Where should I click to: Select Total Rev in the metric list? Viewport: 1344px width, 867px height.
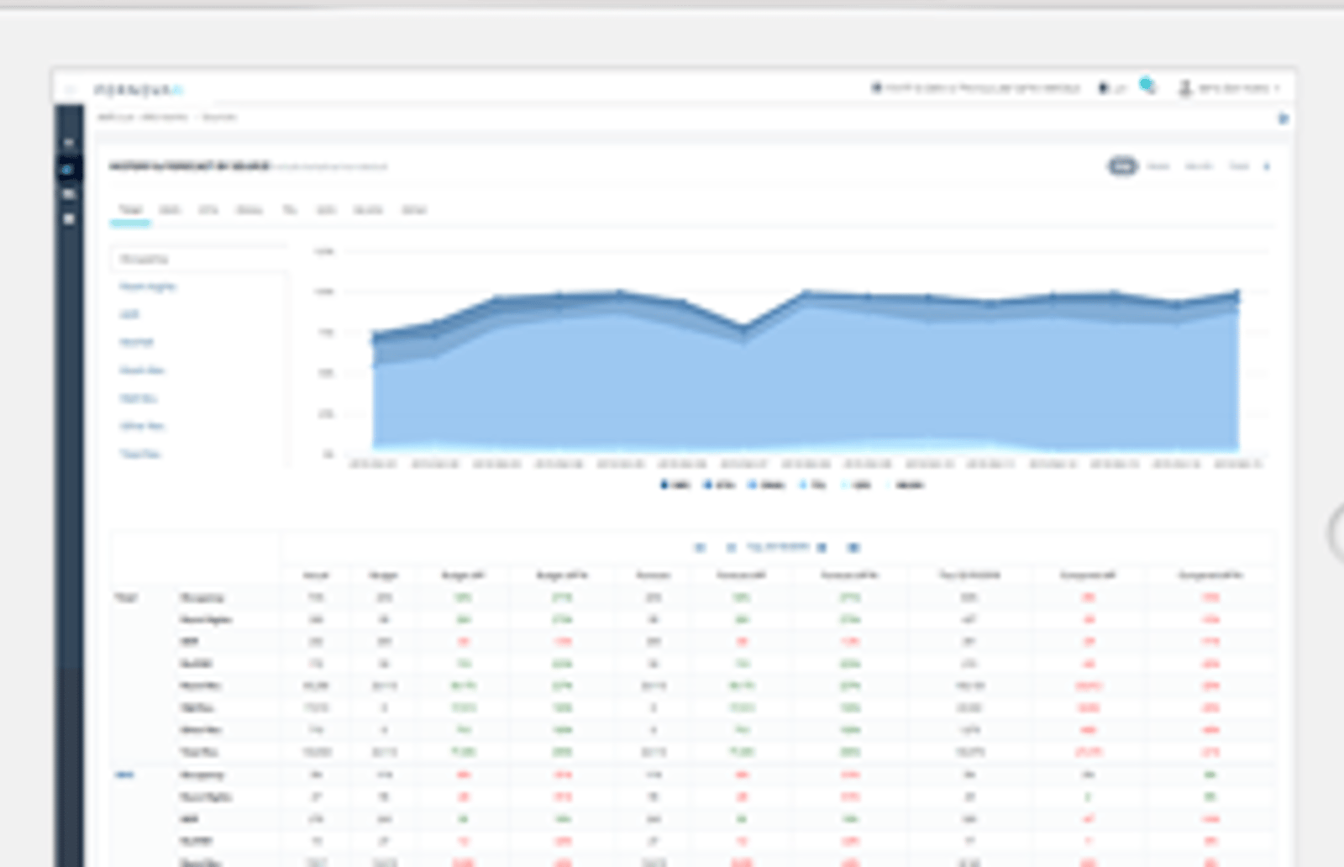139,454
